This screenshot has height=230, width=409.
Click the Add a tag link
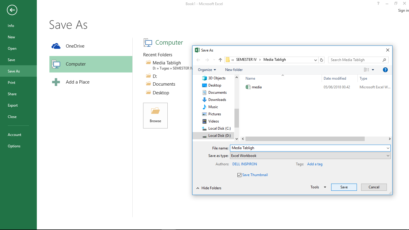[x=315, y=164]
